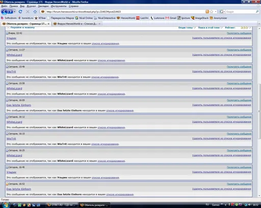Screen dimensions: 261x208
Task: Open the ImageShack bookmark
Action: coord(200,18)
